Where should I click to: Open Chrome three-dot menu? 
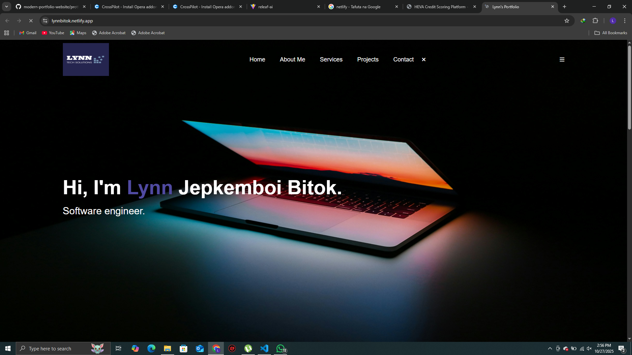point(624,21)
